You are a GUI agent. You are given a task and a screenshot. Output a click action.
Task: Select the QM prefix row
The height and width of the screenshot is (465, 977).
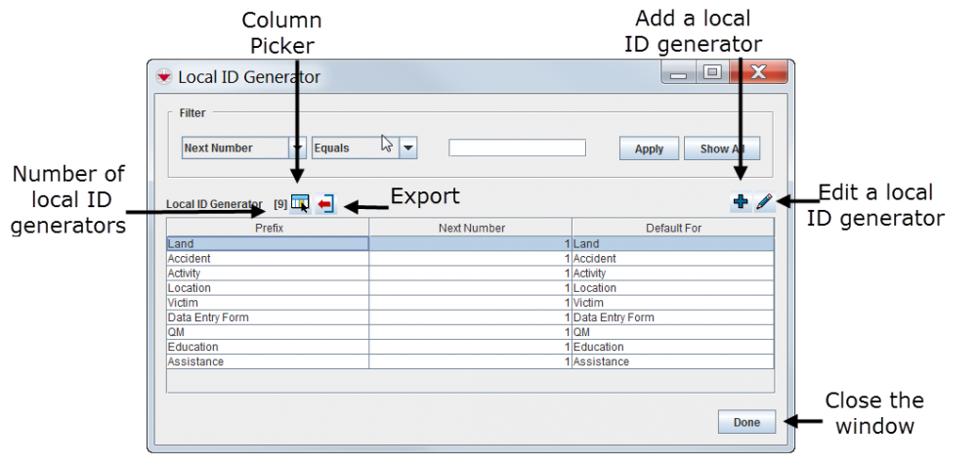tap(267, 332)
